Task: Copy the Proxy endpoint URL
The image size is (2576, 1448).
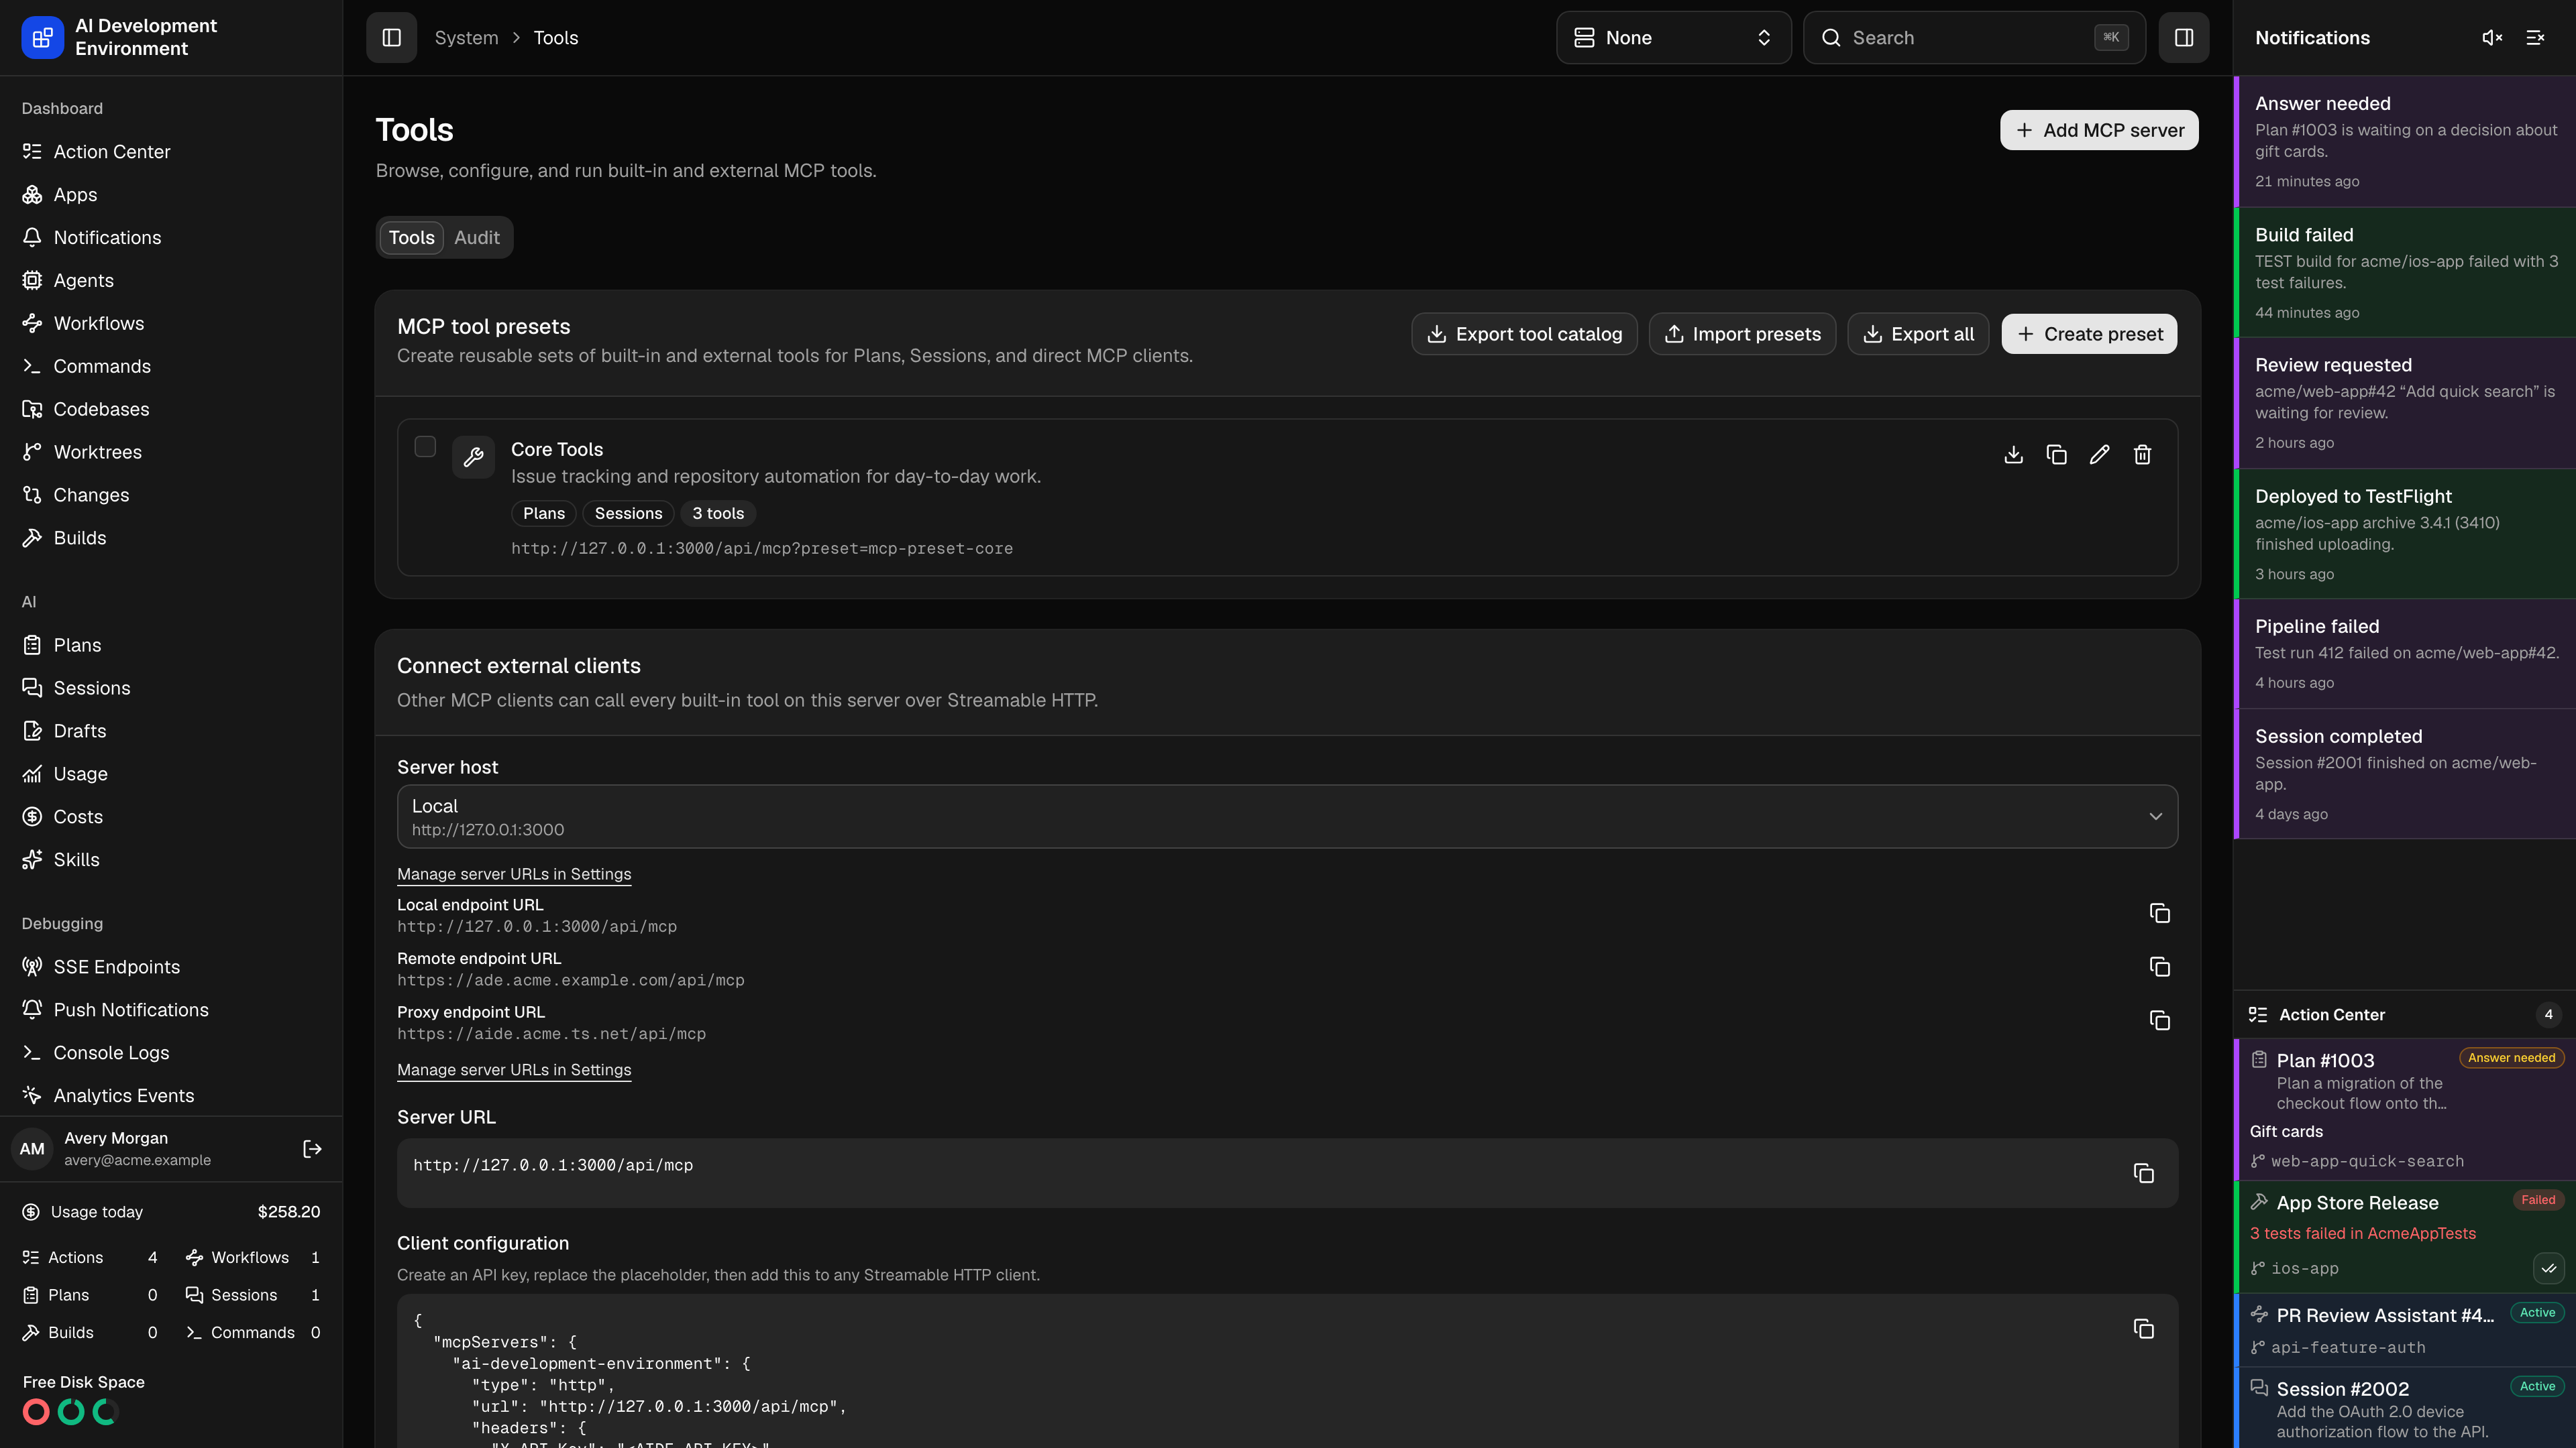Action: coord(2159,1020)
